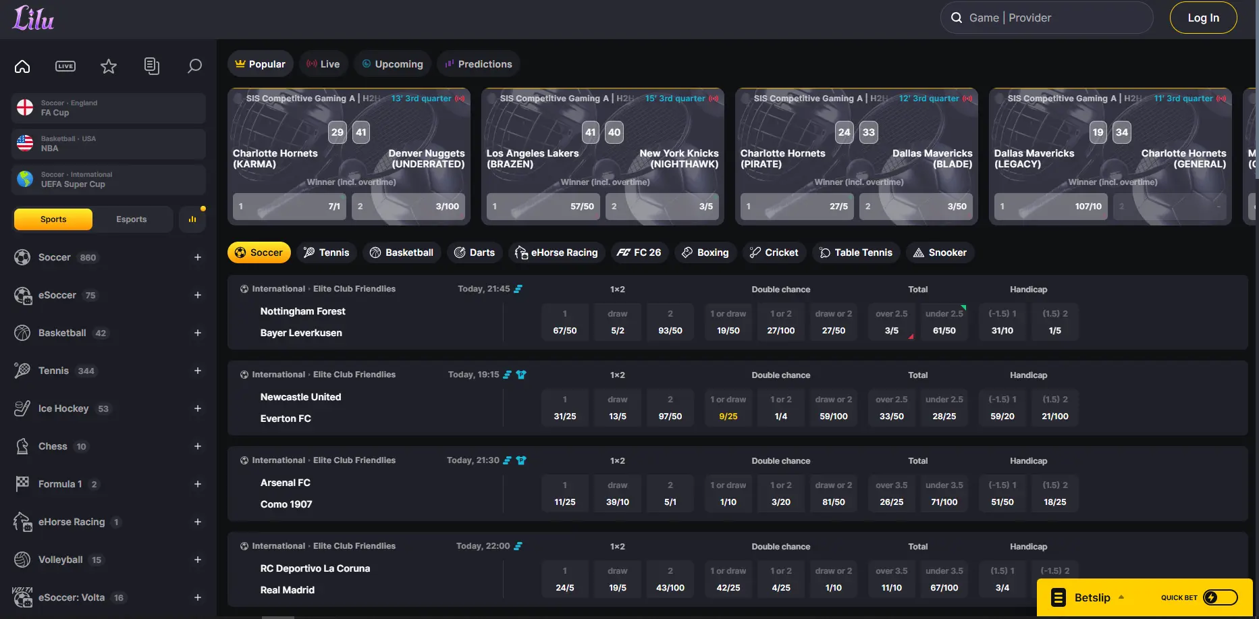The image size is (1259, 619).
Task: Select Como 1907 win odds 5/1
Action: click(670, 493)
